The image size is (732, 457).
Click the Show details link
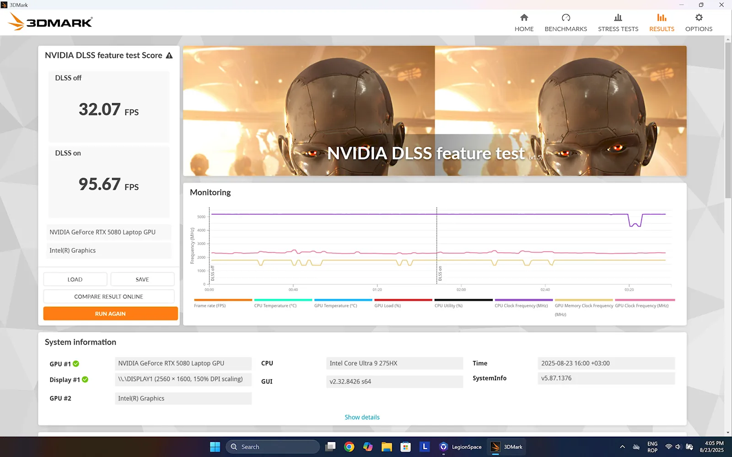pos(362,417)
